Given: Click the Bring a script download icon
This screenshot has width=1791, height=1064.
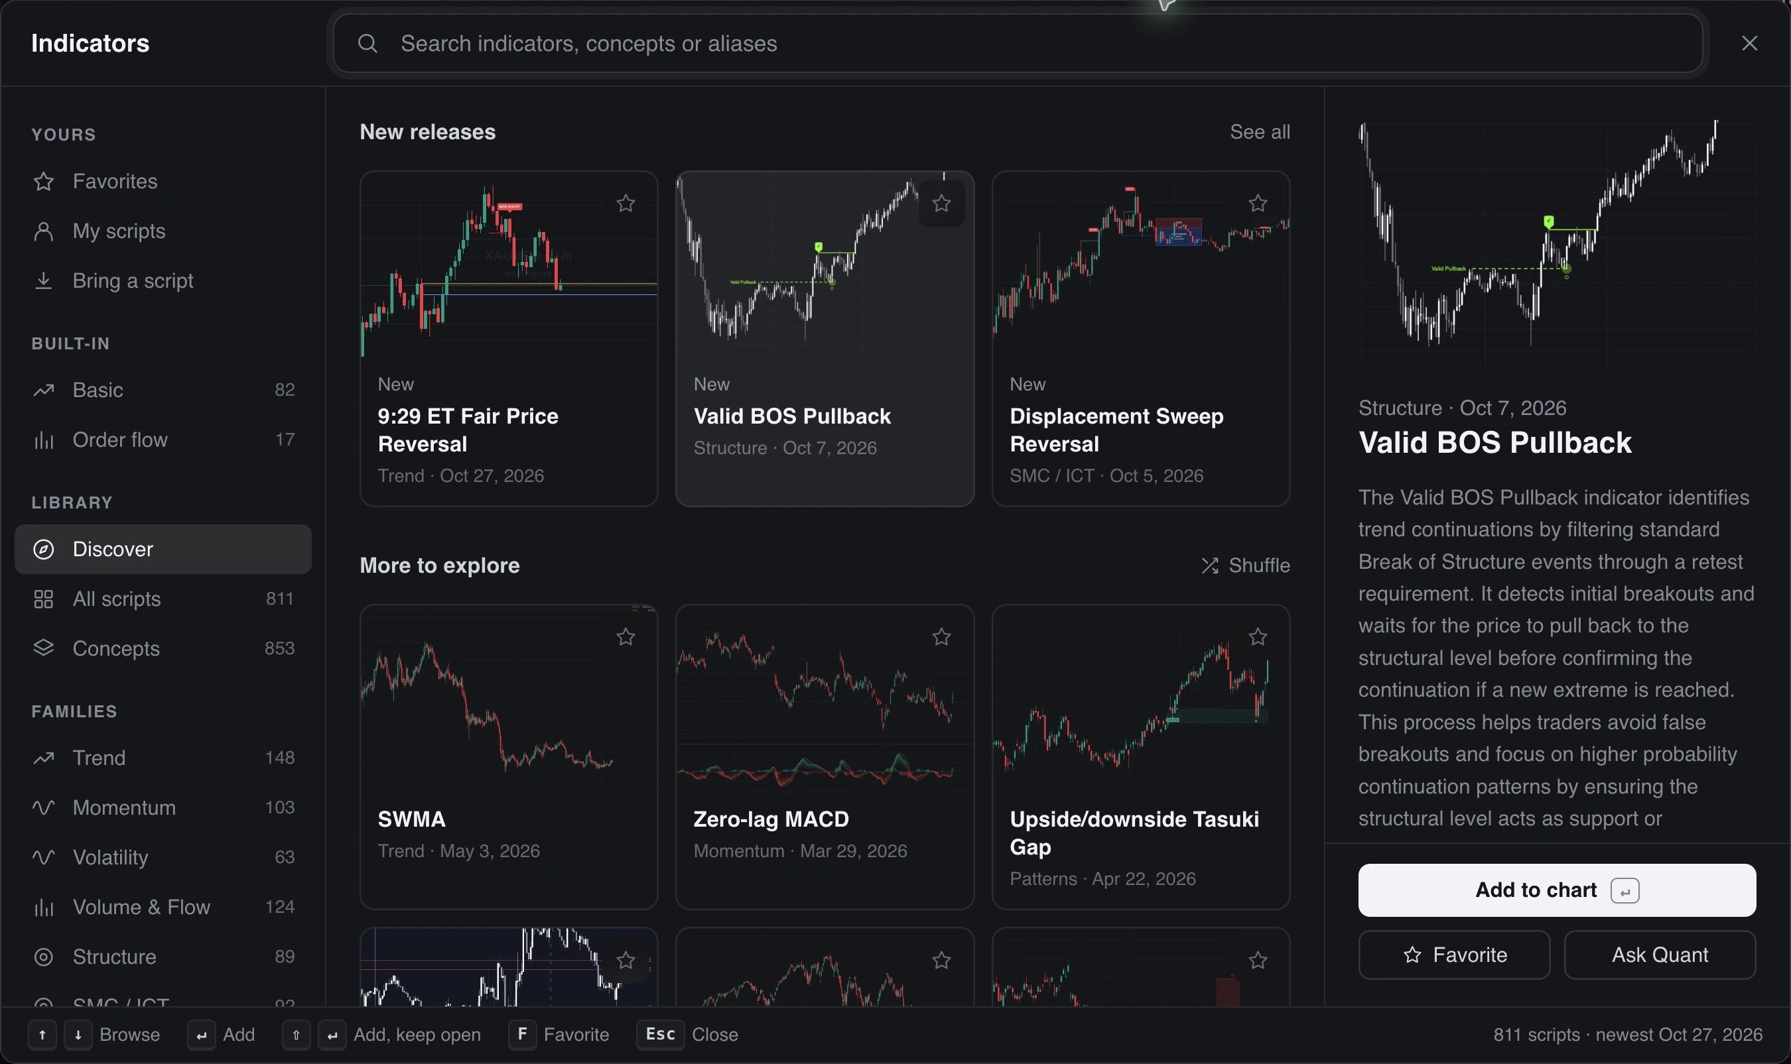Looking at the screenshot, I should pos(44,280).
